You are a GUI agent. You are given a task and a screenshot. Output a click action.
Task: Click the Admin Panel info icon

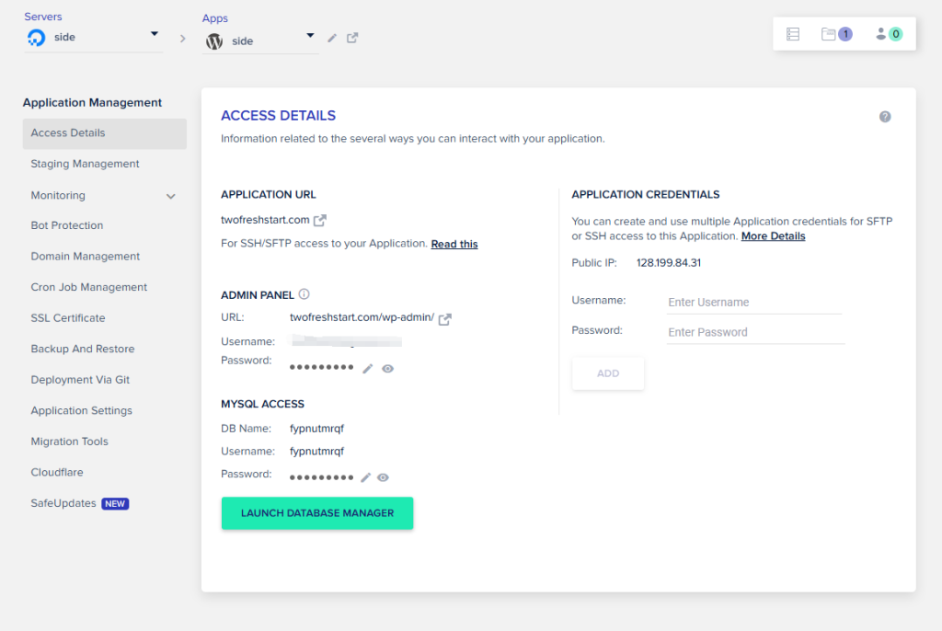304,293
